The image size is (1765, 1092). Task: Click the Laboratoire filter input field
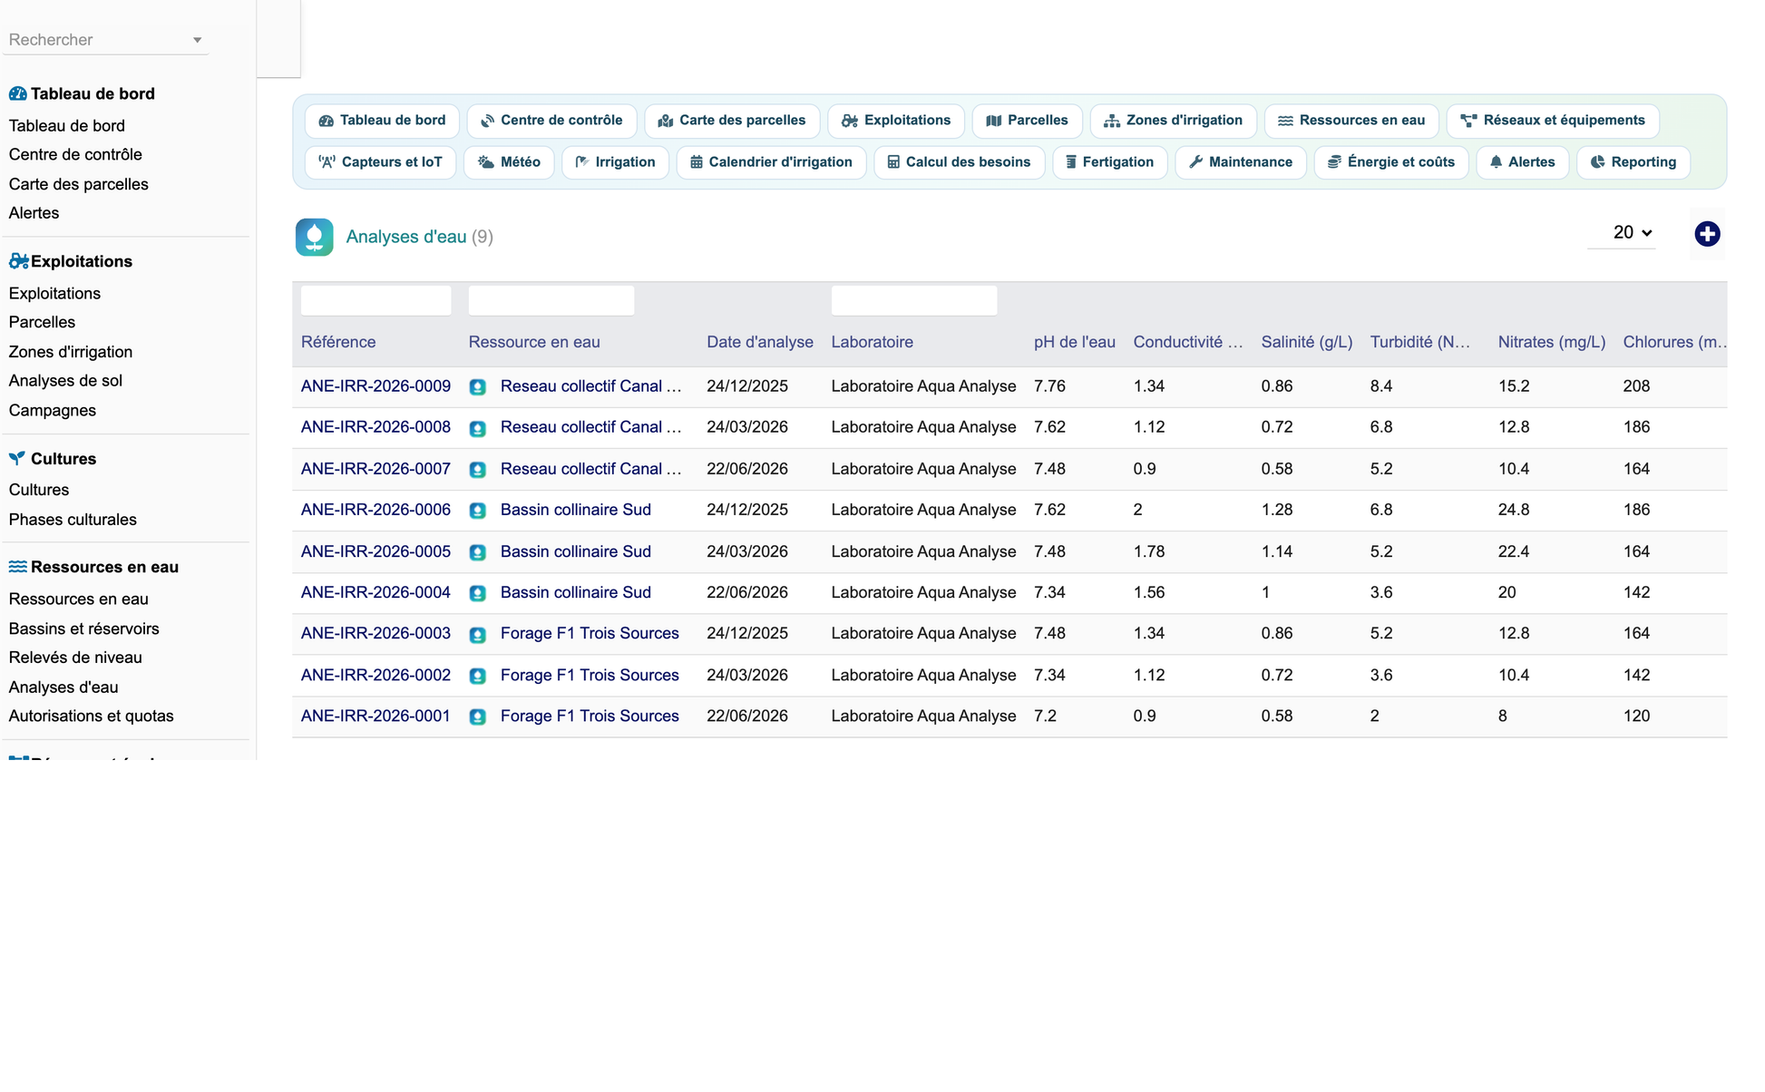pos(914,300)
